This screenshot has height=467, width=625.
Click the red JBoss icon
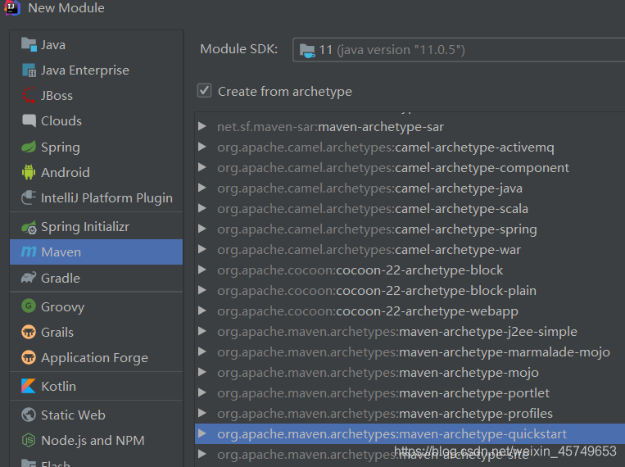click(29, 95)
